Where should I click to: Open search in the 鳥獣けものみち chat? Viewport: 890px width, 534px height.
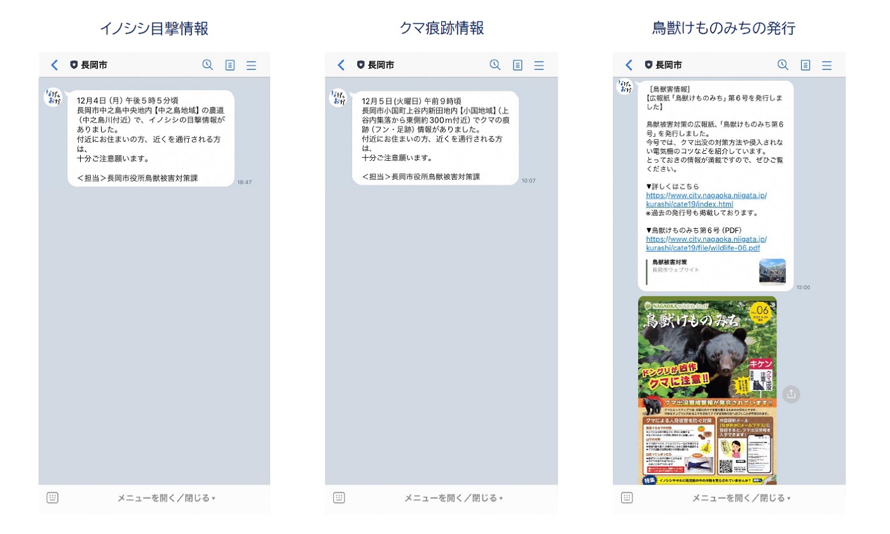point(783,65)
